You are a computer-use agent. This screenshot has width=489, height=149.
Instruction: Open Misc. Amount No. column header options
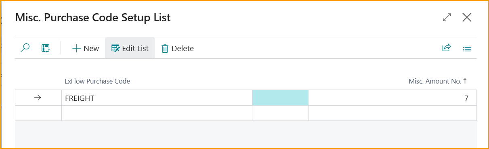point(435,81)
